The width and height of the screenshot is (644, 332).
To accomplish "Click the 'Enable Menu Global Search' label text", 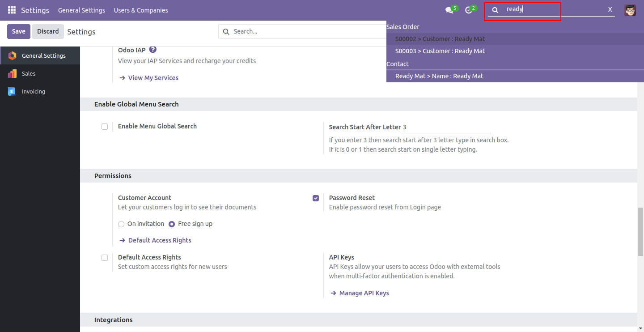I will (x=157, y=126).
